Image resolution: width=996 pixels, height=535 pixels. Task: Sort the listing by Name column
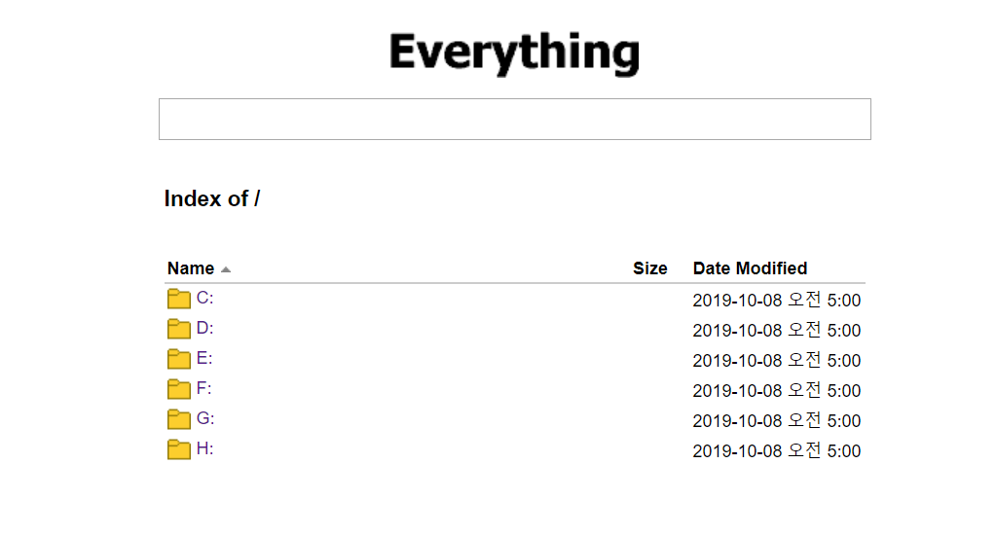191,268
